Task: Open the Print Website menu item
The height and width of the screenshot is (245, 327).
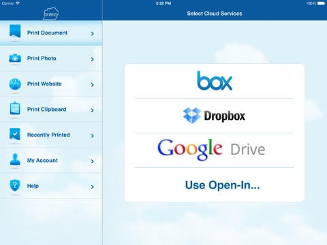Action: pos(51,84)
